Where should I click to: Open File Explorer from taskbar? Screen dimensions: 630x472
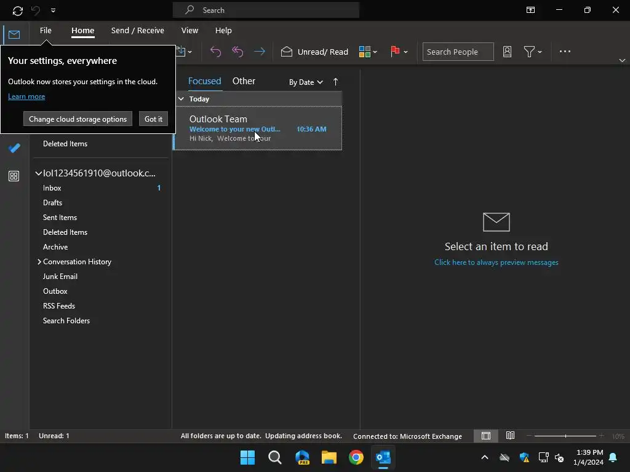pos(329,457)
